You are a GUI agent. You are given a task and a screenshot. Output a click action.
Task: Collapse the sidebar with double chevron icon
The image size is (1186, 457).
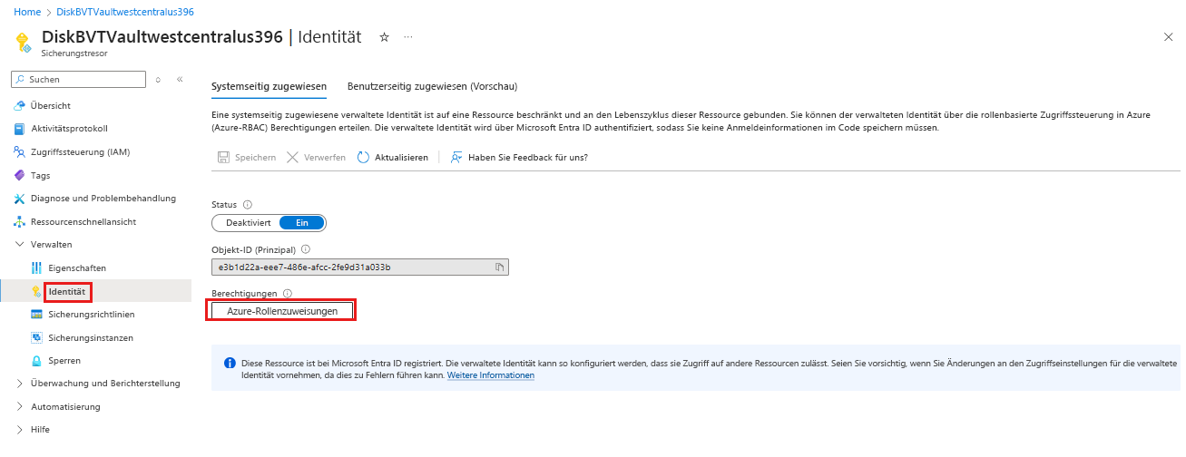[x=180, y=80]
